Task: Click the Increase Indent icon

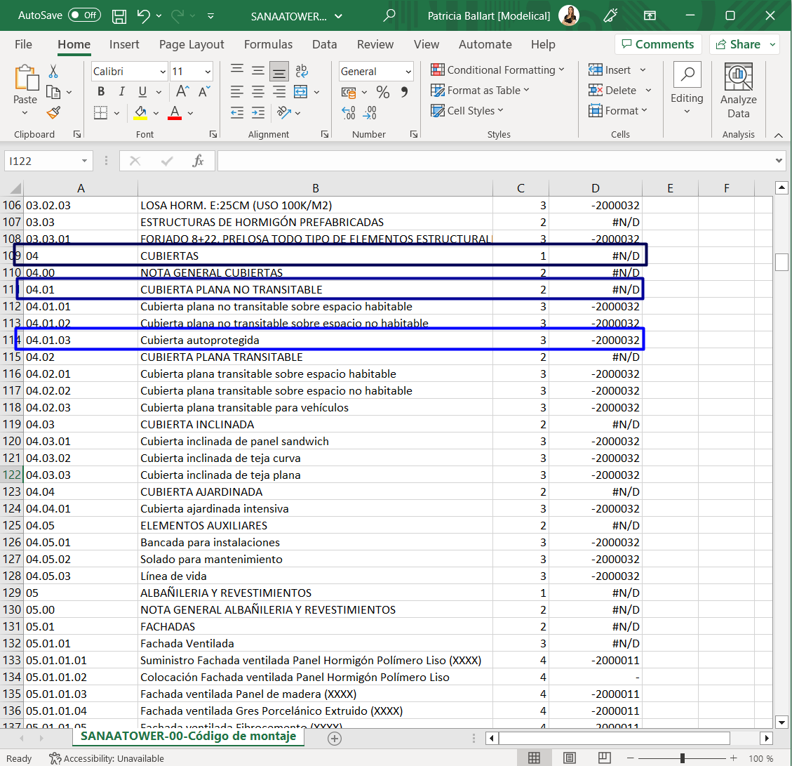Action: pos(258,113)
